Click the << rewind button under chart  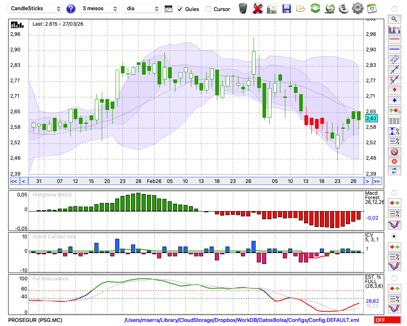point(14,181)
